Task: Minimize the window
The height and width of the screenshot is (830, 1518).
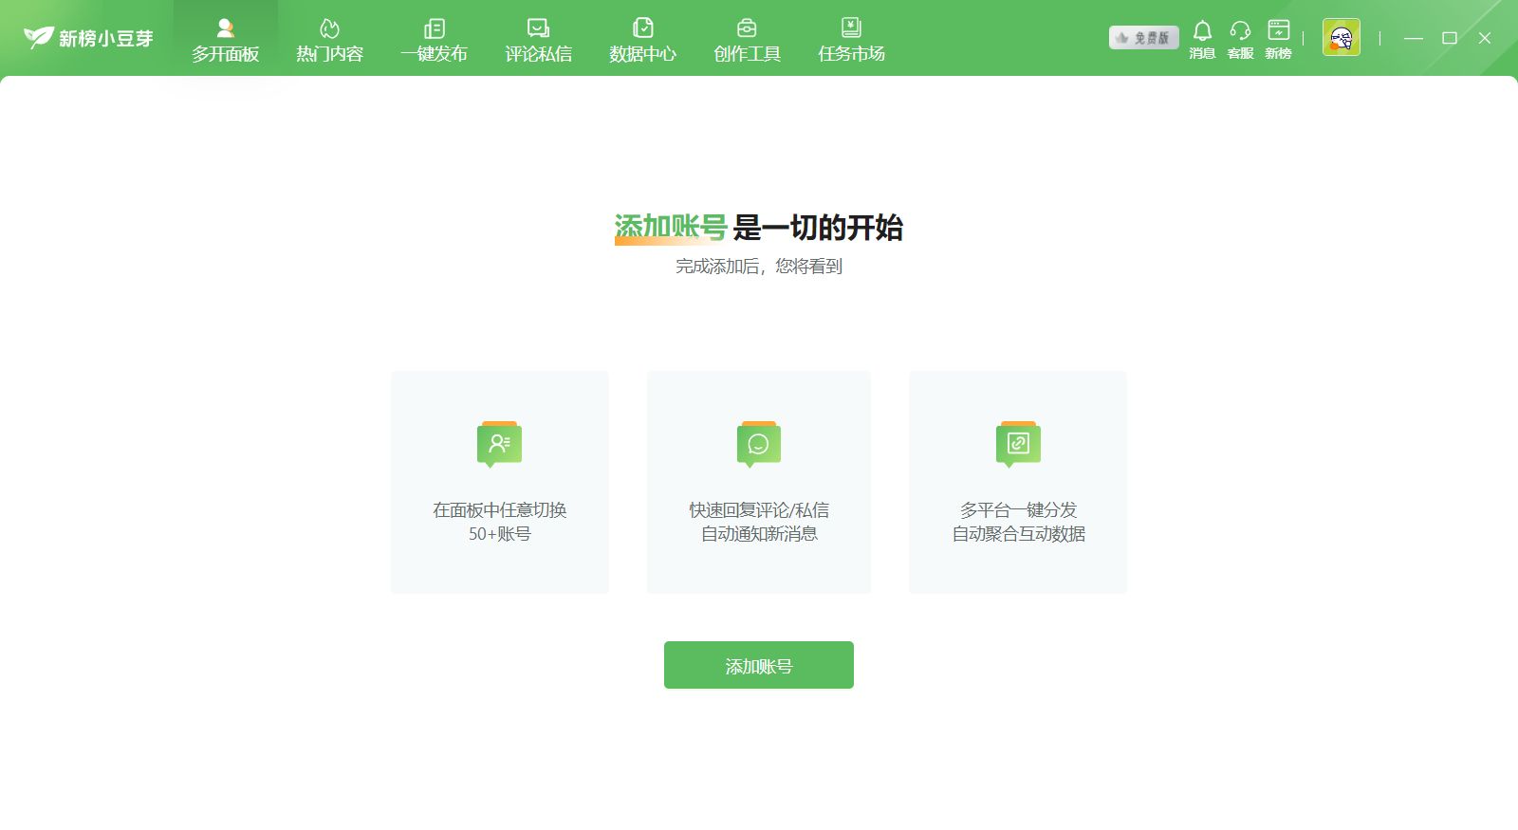Action: (x=1414, y=38)
